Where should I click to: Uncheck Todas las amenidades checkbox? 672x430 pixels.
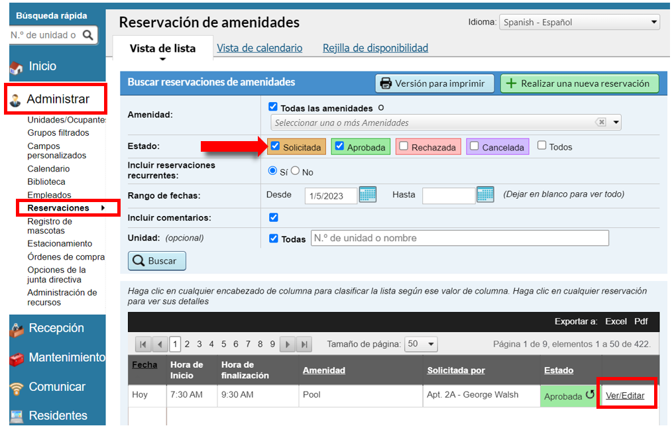tap(272, 106)
